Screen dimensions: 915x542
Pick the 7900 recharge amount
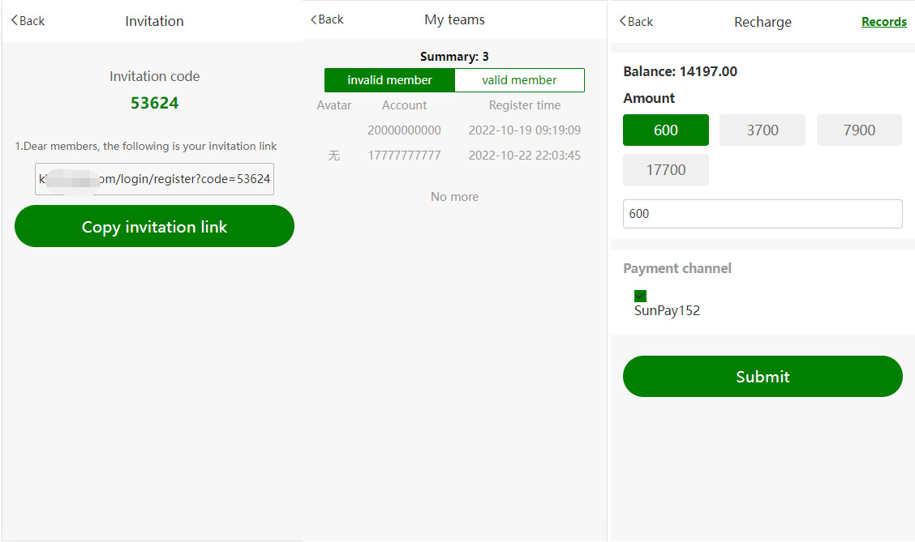click(859, 130)
